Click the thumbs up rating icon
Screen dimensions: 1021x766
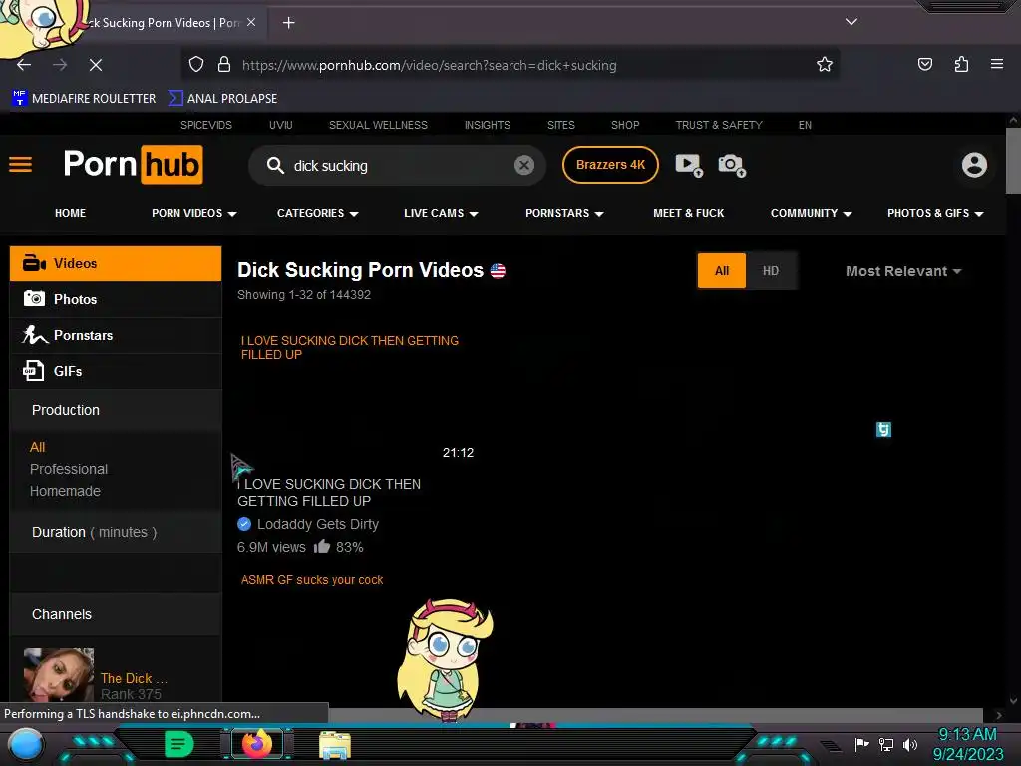click(322, 546)
